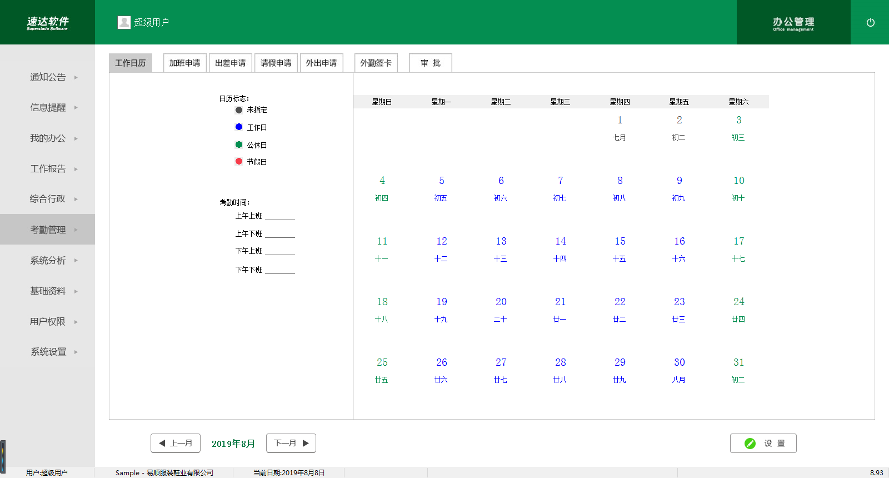Click the Sample company name in status bar
Viewport: 889px width, 478px height.
pos(164,473)
